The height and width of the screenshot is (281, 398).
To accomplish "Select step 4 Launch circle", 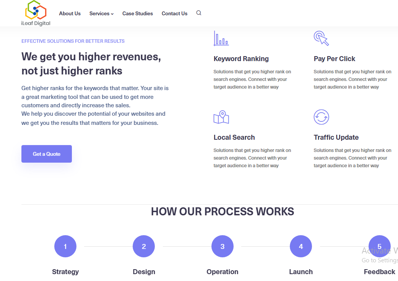I will (x=301, y=246).
